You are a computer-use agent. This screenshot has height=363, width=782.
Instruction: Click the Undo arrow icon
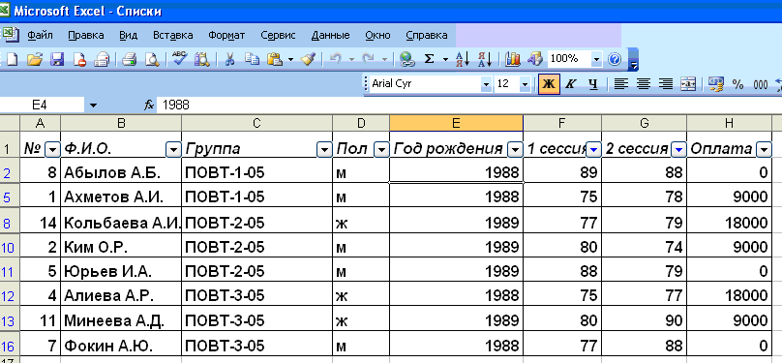[x=336, y=59]
